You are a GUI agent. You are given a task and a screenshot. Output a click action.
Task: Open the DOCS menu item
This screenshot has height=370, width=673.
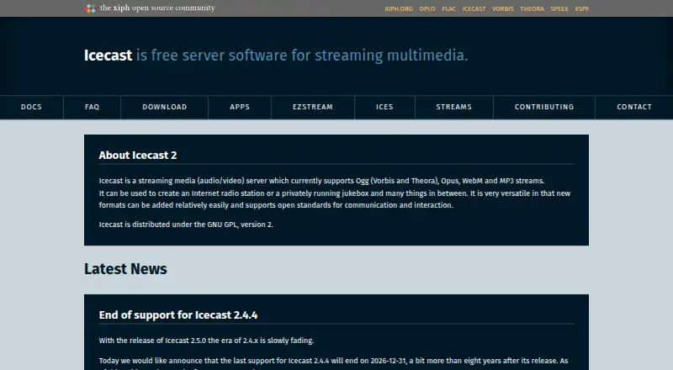click(x=31, y=107)
